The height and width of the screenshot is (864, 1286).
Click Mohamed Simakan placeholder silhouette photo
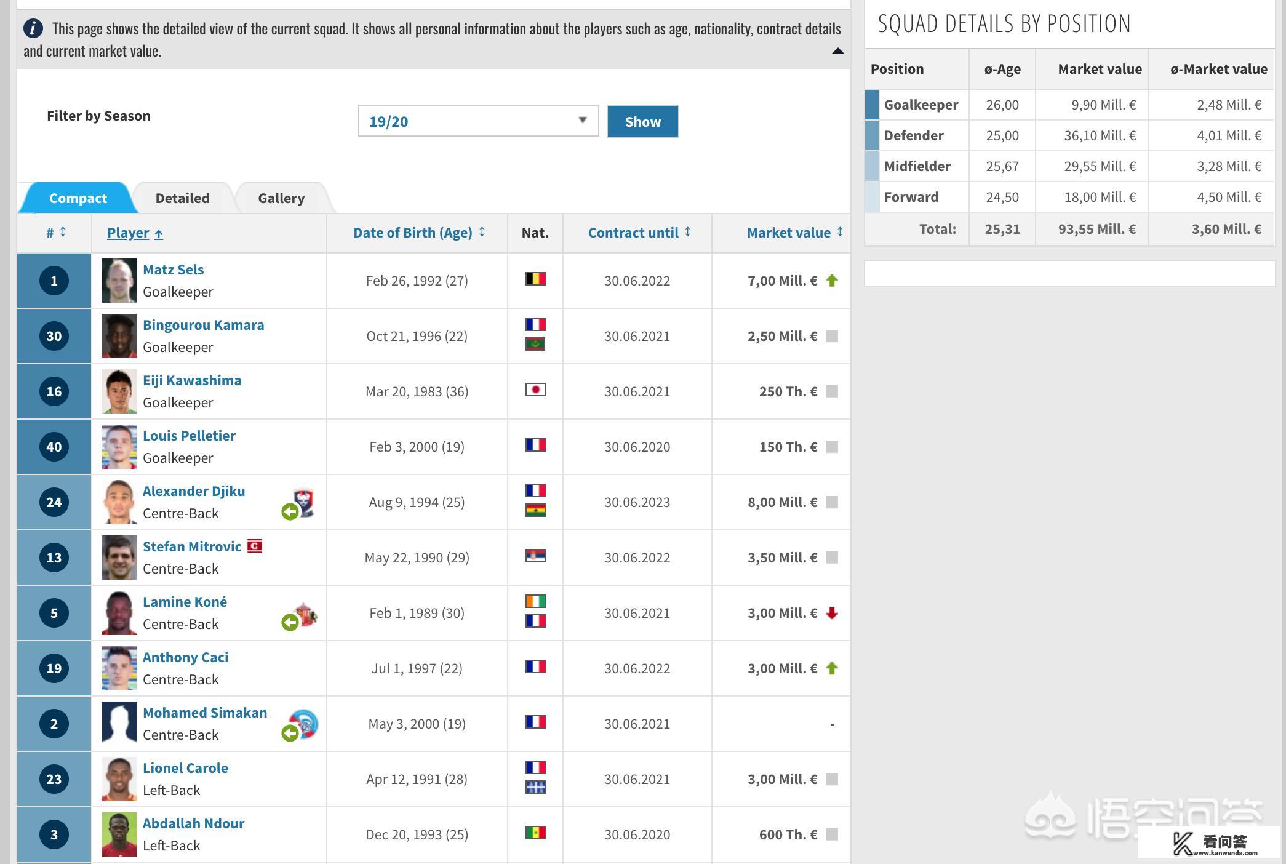pyautogui.click(x=119, y=724)
